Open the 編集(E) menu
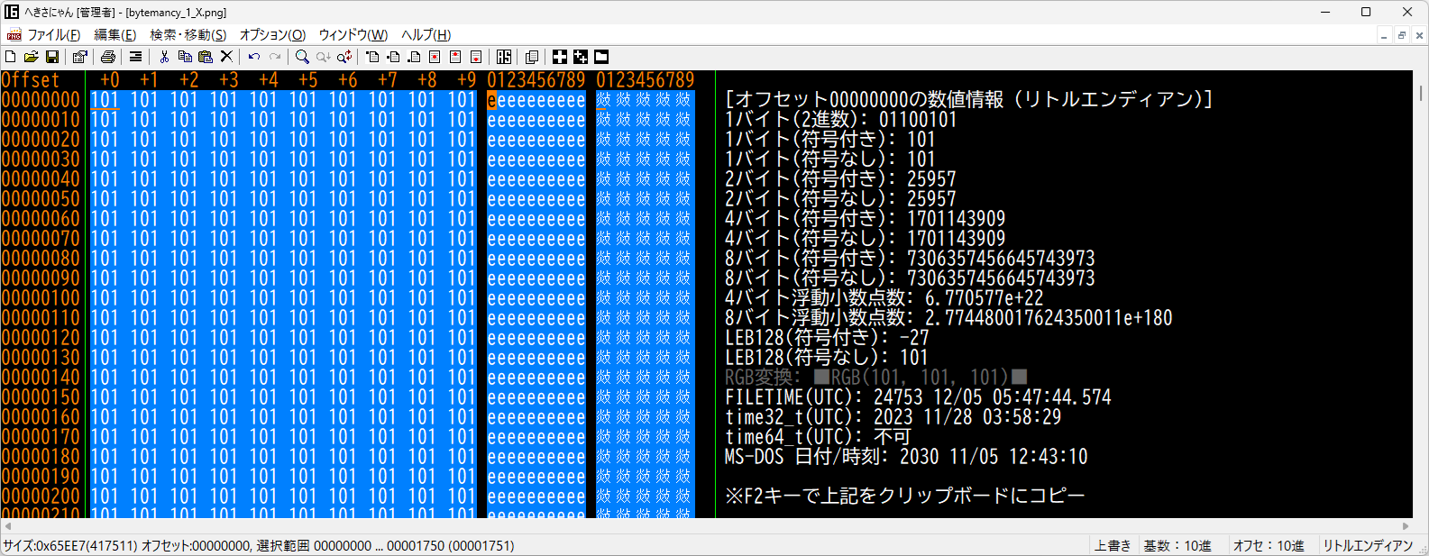 click(115, 35)
